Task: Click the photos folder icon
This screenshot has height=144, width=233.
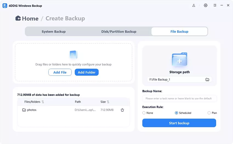Action: click(24, 110)
